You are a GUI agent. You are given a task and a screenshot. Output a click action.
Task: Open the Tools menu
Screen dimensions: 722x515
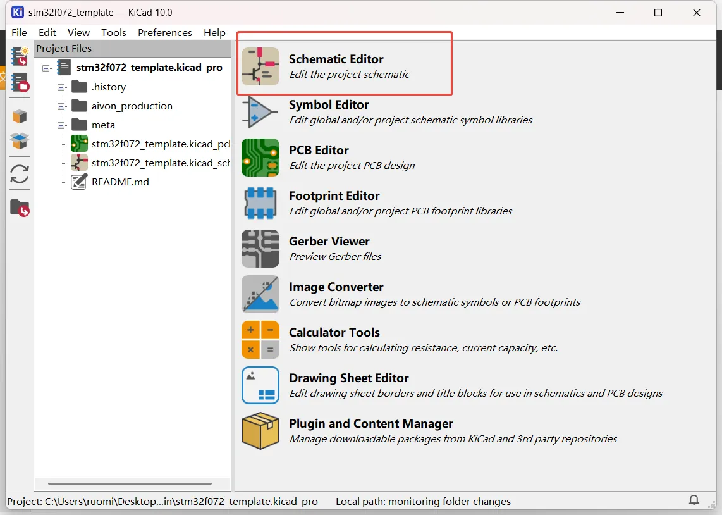point(113,33)
